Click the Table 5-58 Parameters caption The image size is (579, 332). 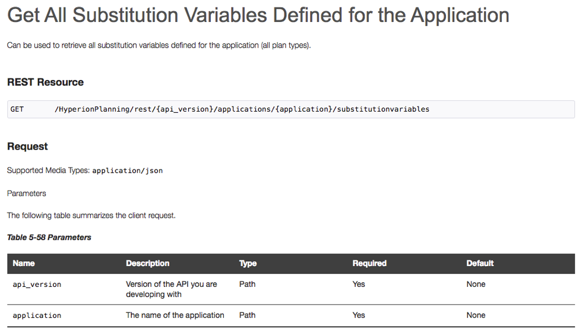[x=49, y=237]
